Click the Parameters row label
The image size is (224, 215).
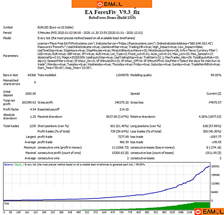[11, 56]
